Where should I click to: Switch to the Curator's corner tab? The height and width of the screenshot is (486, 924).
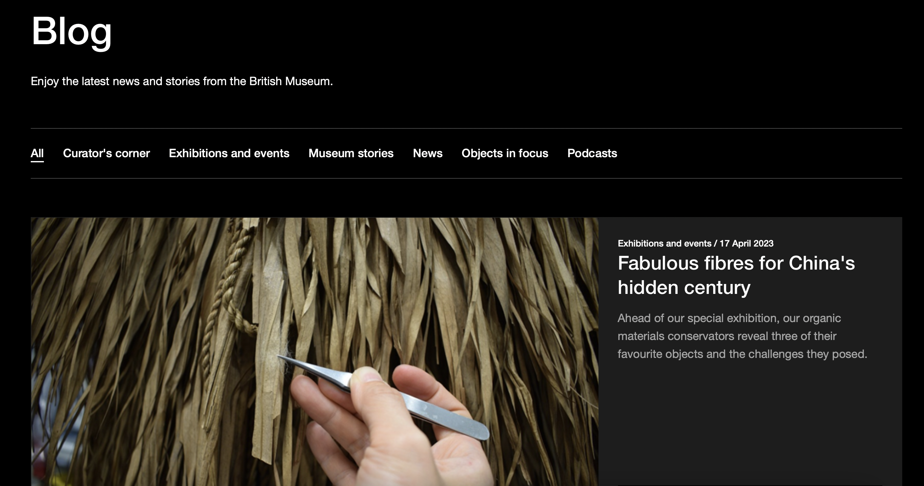106,153
